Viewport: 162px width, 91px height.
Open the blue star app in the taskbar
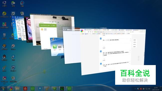40,89
